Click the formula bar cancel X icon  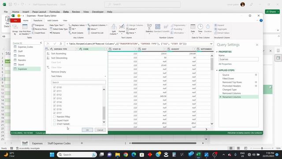[48, 44]
